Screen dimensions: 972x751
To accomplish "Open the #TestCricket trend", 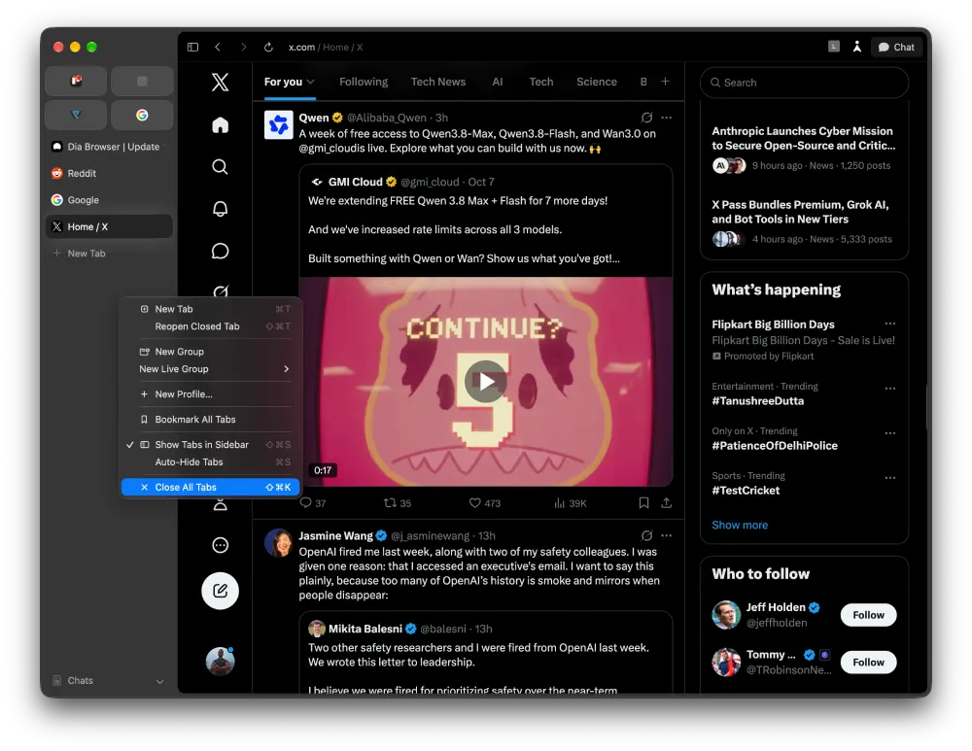I will [746, 490].
